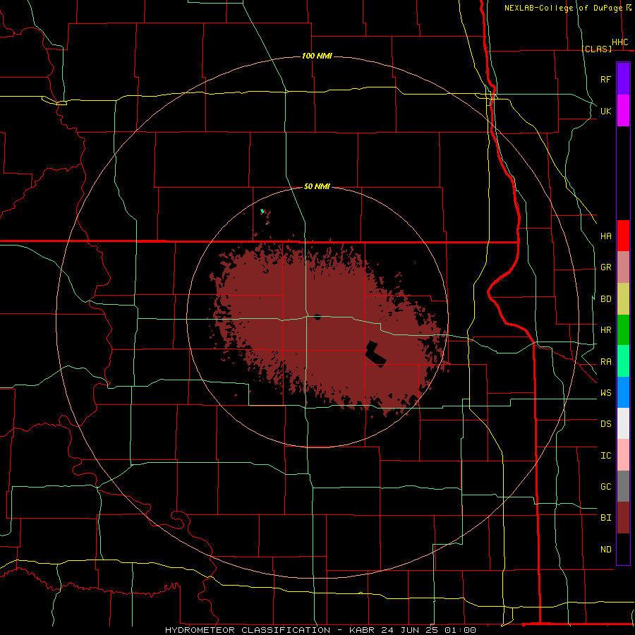Click the 01:00 timestamp
Image resolution: width=635 pixels, height=635 pixels.
point(460,630)
